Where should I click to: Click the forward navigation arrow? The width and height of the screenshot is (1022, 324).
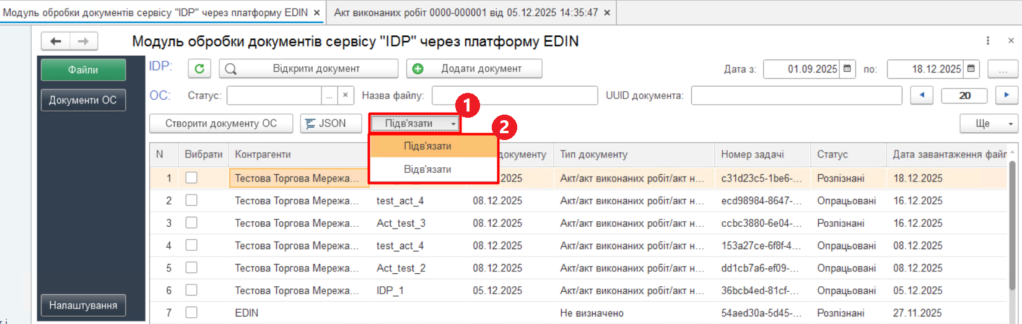click(x=84, y=42)
